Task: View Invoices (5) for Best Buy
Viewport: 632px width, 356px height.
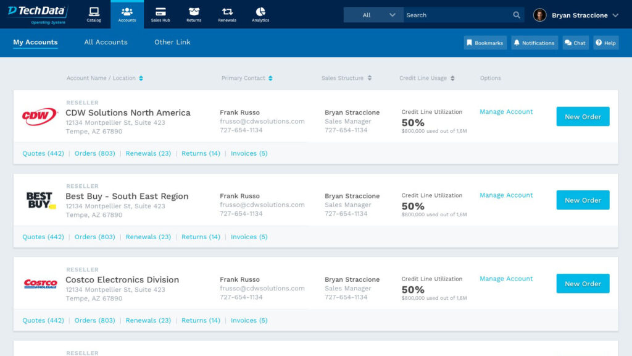Action: (x=249, y=237)
